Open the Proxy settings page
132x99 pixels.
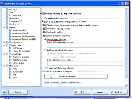pos(15,69)
